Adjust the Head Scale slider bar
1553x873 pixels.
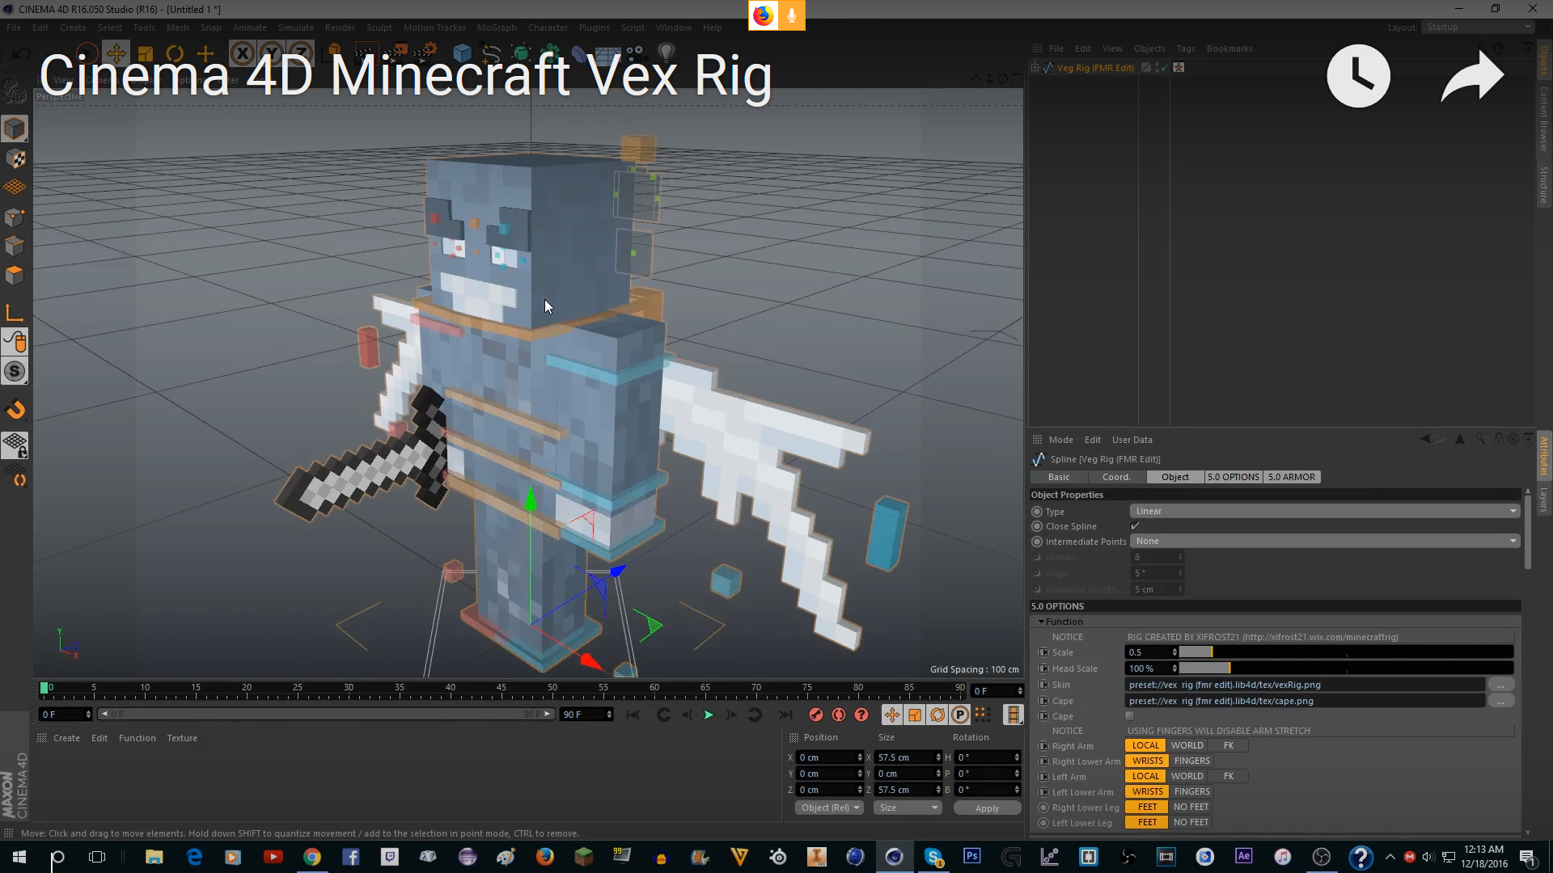tap(1346, 668)
